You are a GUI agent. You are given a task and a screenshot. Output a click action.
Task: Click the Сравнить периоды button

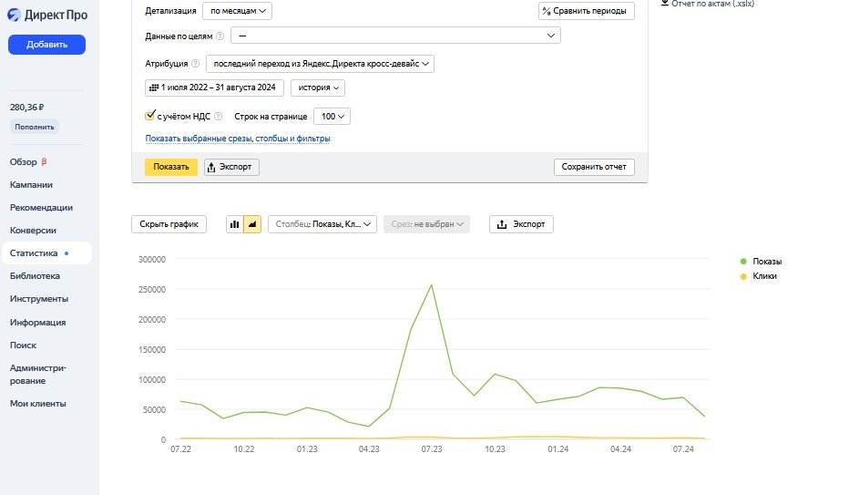pos(587,11)
